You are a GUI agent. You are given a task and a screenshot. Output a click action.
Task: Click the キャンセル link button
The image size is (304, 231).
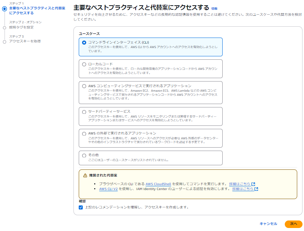(x=268, y=224)
